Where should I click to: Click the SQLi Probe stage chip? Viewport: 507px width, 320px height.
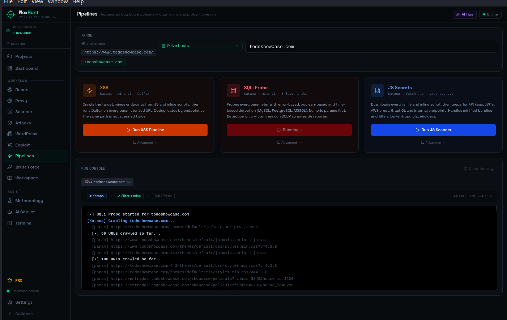[x=163, y=196]
